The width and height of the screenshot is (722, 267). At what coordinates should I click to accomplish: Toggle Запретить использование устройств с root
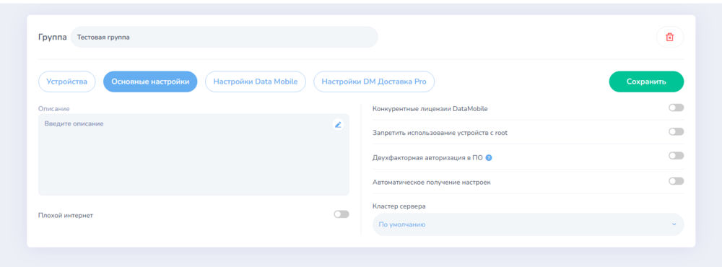[676, 131]
